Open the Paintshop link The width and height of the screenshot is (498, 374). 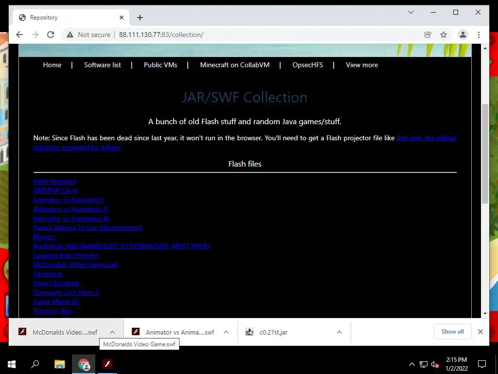48,274
